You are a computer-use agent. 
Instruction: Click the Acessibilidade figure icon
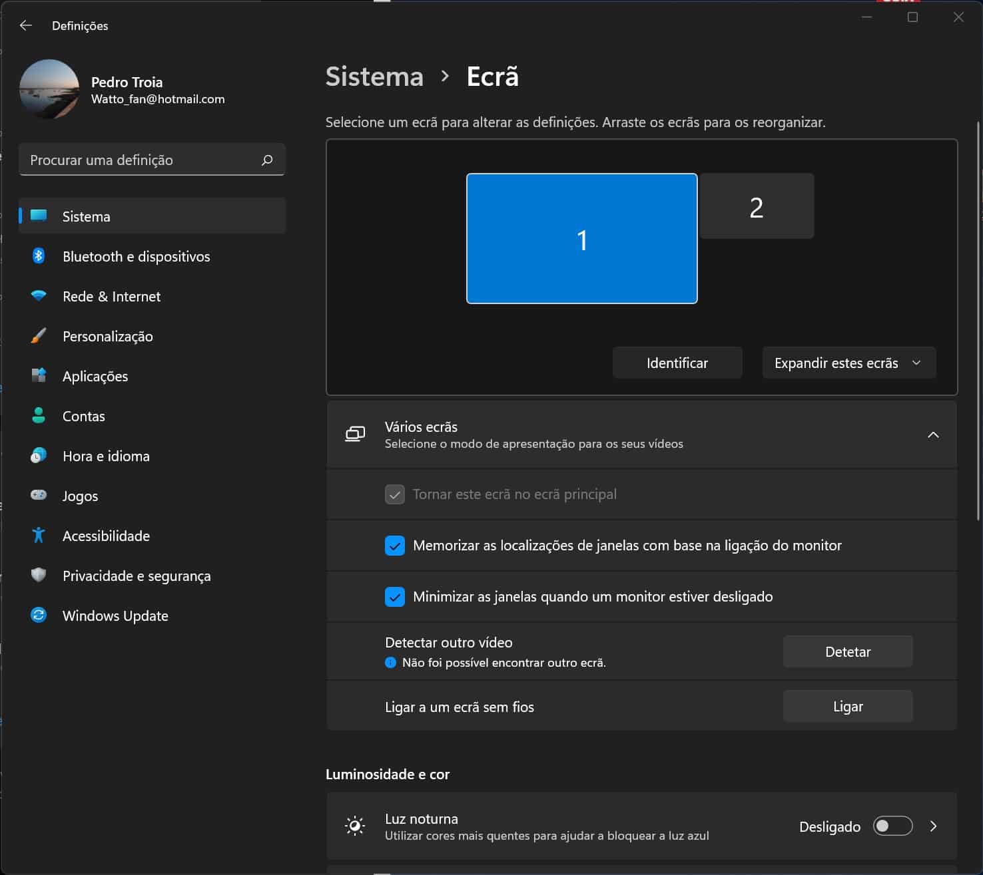(39, 536)
